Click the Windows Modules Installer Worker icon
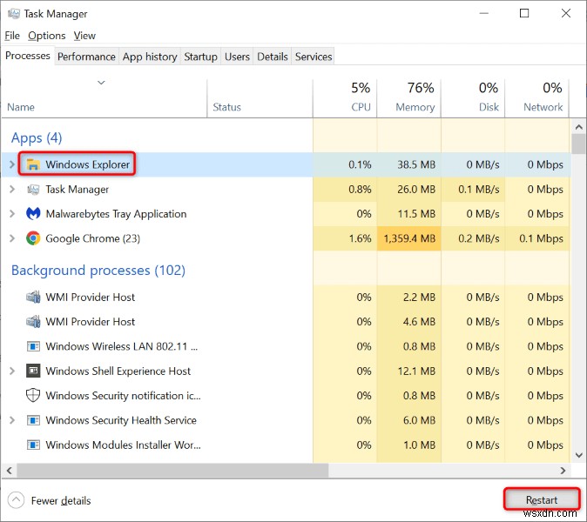This screenshot has width=587, height=522. (x=33, y=445)
